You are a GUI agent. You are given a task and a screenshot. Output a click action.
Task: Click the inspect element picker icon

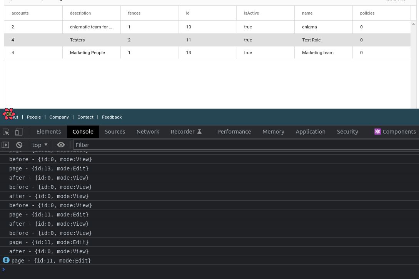pos(6,132)
